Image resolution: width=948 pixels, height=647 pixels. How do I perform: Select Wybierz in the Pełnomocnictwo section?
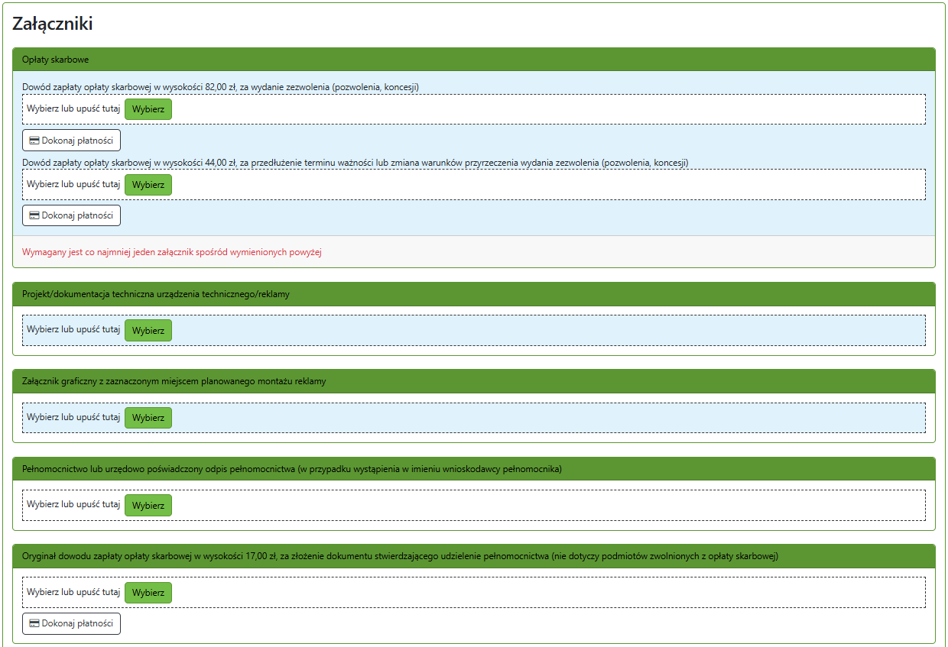point(148,505)
